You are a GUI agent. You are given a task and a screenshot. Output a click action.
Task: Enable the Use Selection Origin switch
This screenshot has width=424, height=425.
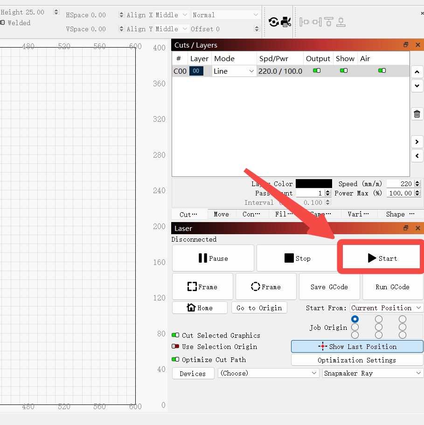(x=175, y=346)
